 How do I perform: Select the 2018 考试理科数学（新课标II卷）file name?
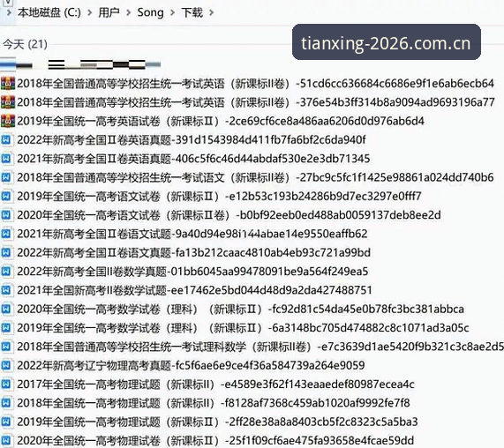[260, 347]
